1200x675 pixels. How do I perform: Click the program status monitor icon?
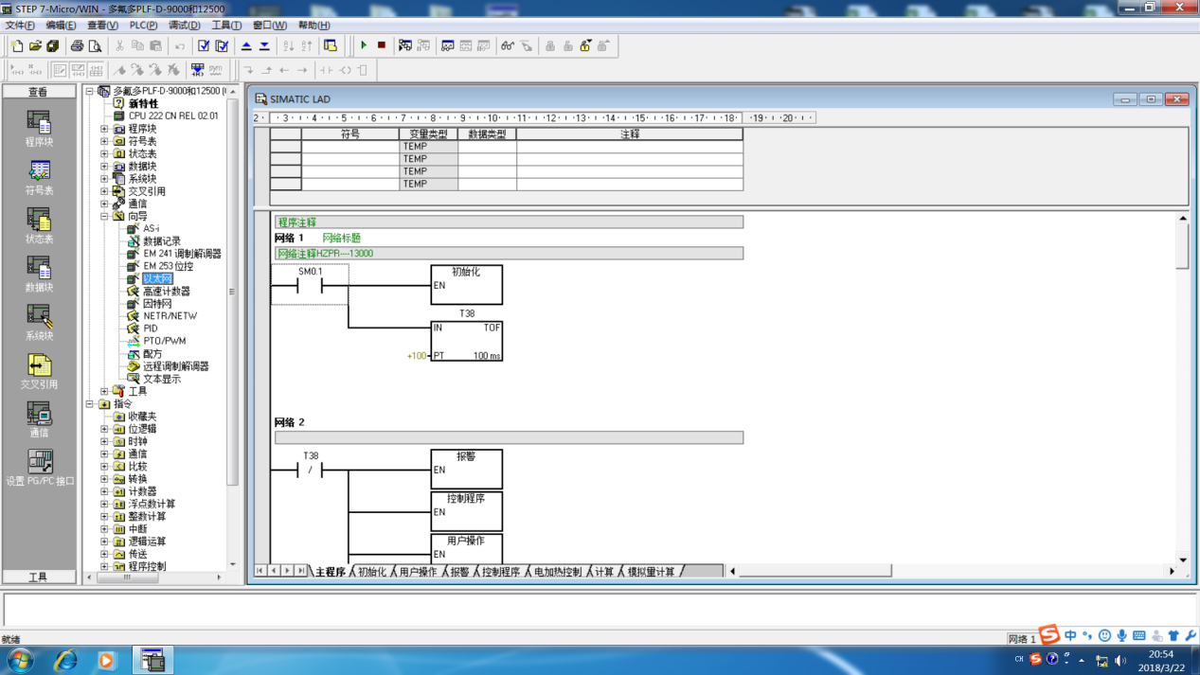[405, 45]
